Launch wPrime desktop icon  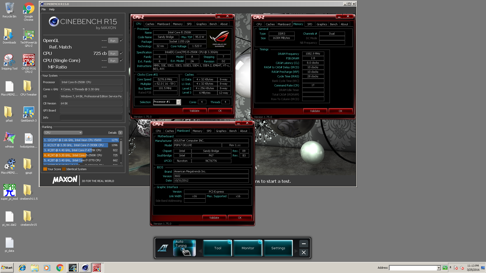[9, 140]
